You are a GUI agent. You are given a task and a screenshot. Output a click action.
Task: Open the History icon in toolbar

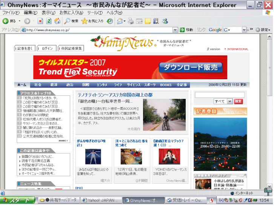click(110, 21)
